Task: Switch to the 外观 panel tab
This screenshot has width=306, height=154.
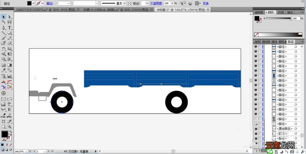Action: tap(281, 12)
